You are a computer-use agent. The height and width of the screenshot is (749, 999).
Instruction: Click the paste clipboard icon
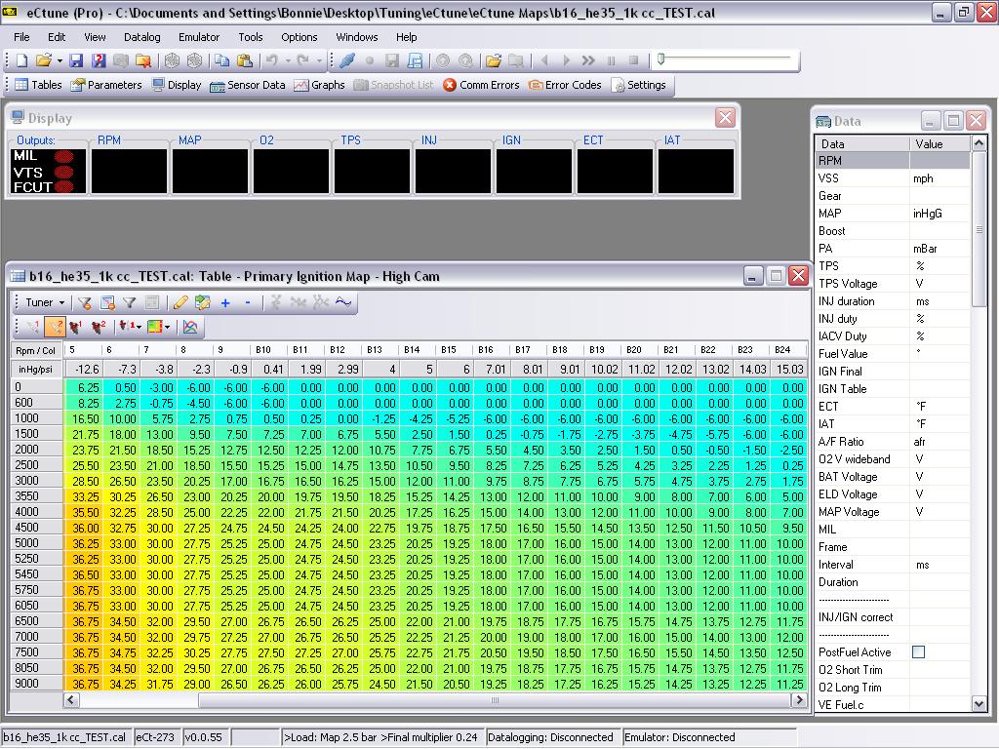245,60
